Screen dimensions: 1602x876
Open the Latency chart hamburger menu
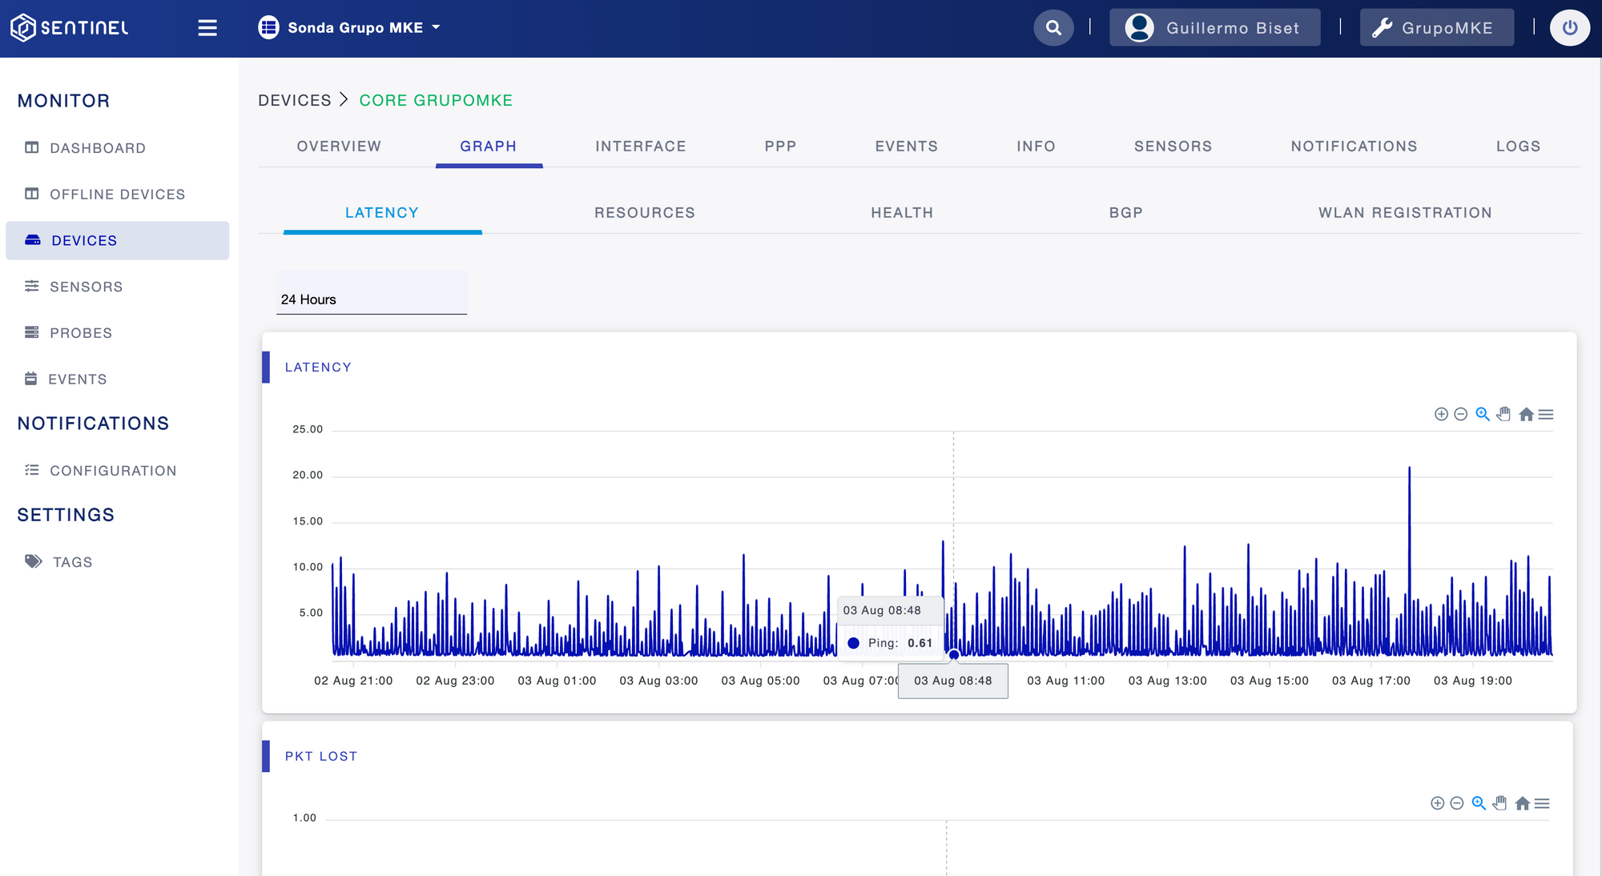click(x=1546, y=414)
